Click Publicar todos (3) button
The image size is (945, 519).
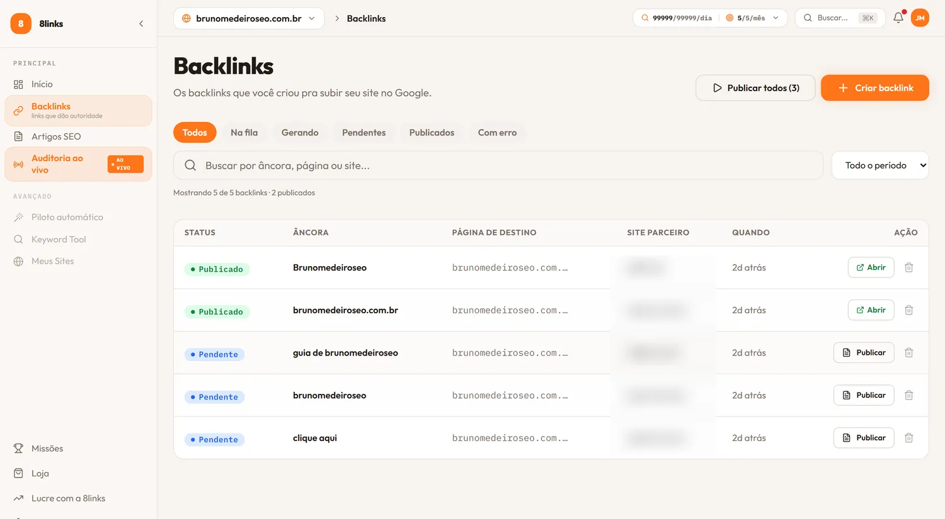755,88
